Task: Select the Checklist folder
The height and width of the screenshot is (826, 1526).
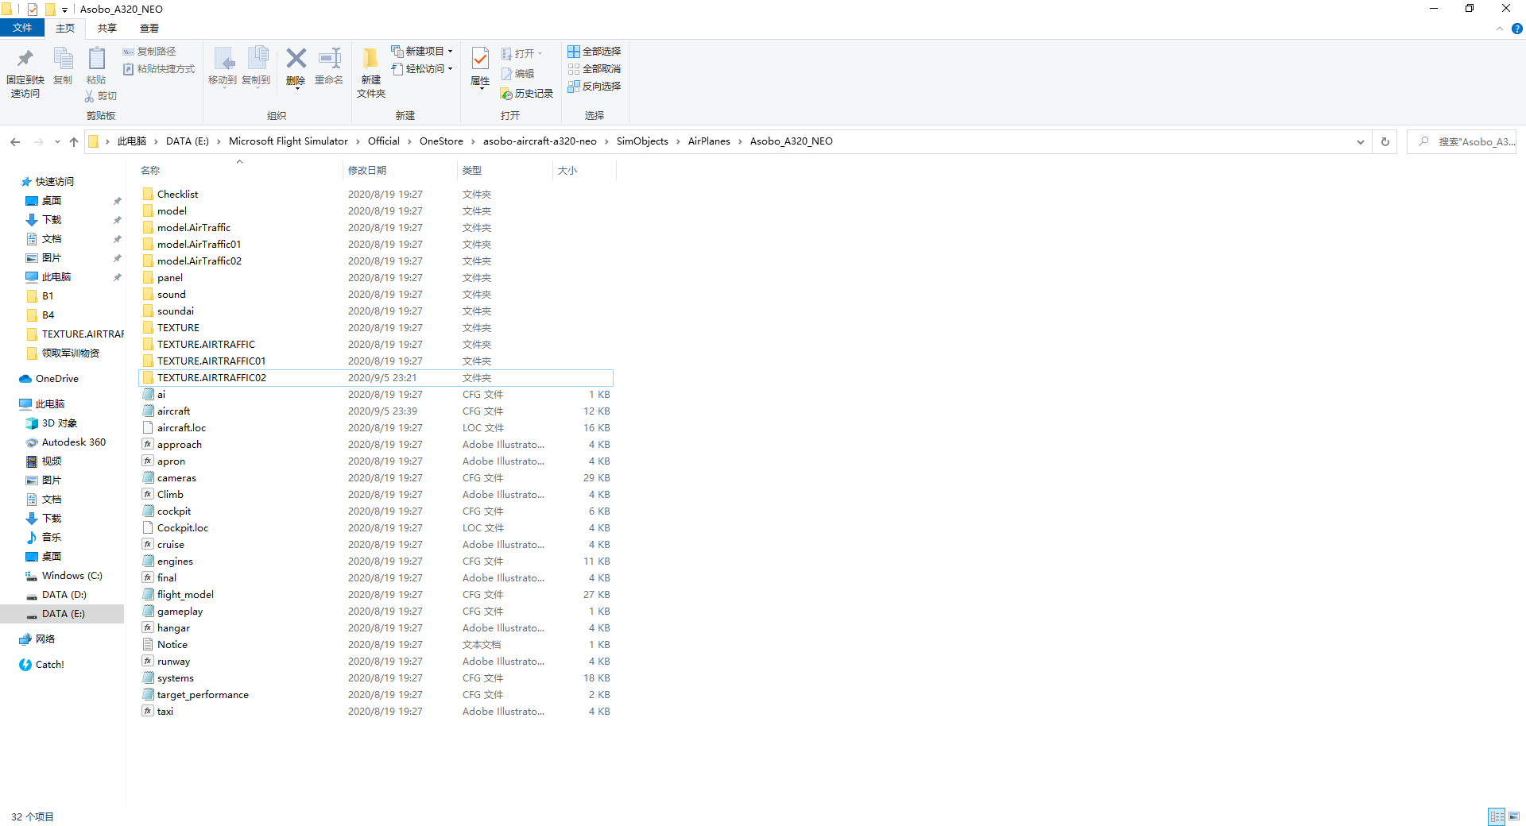Action: click(376, 195)
